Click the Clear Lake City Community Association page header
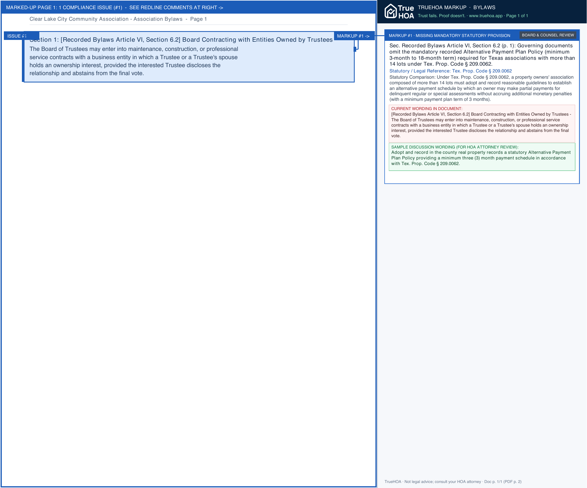This screenshot has height=488, width=587. (118, 19)
